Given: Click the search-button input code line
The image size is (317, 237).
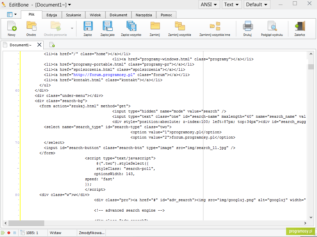Looking at the screenshot, I should click(x=140, y=148).
